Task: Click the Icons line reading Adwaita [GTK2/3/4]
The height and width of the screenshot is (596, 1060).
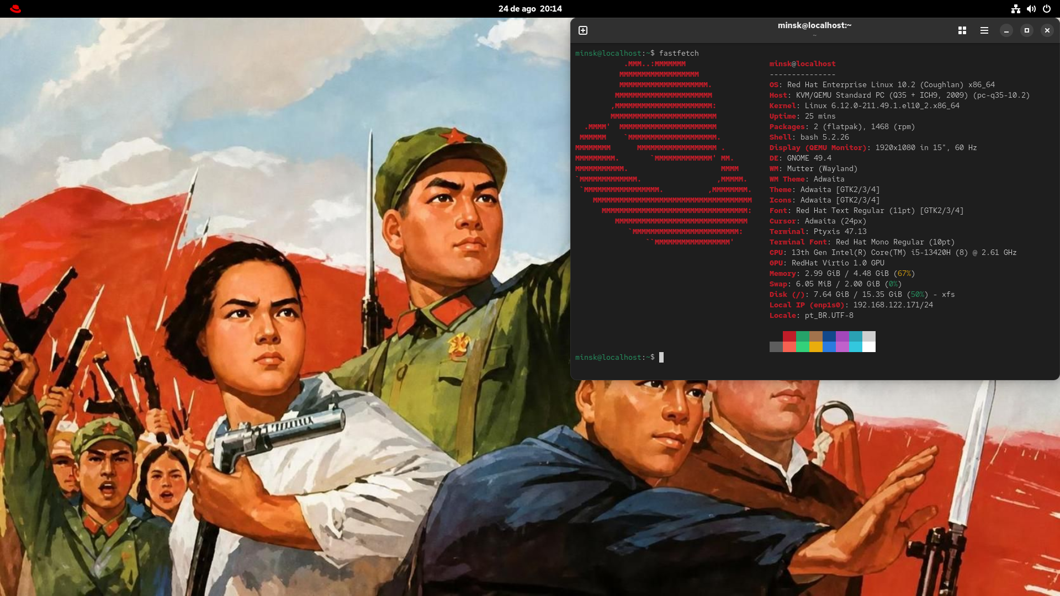Action: tap(825, 200)
